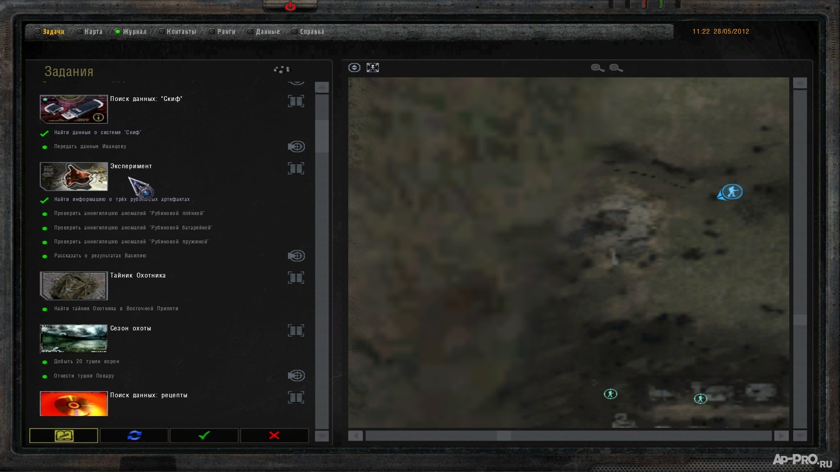
Task: Click the dots icon next to Задания header
Action: click(x=282, y=69)
